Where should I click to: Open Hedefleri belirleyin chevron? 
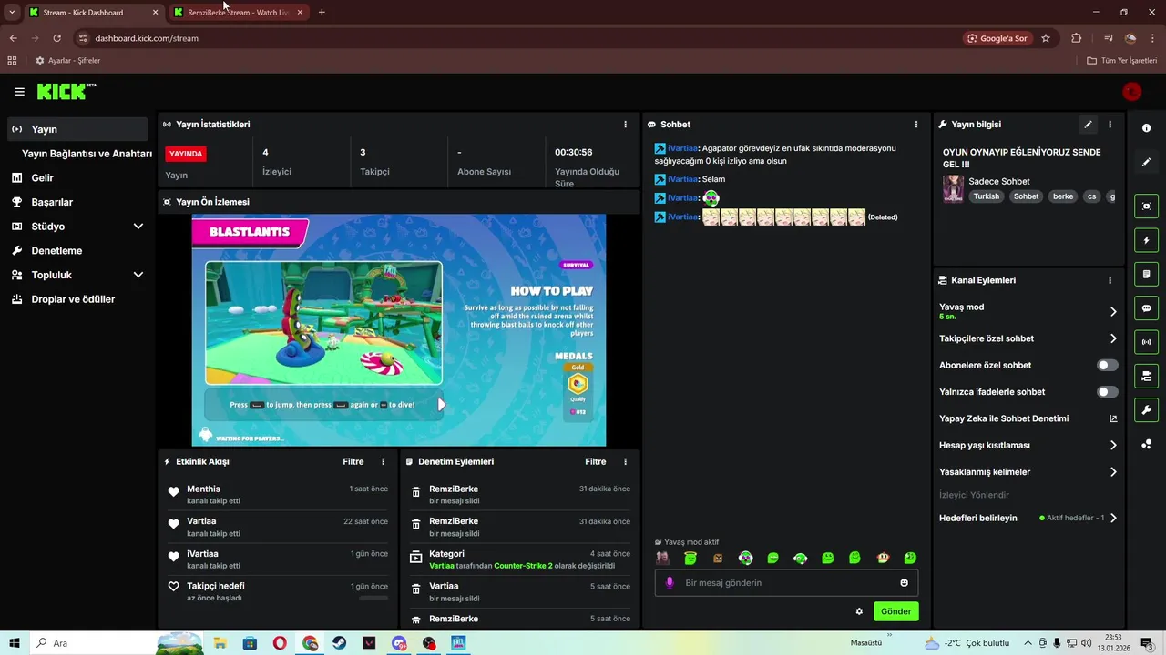(x=1113, y=519)
